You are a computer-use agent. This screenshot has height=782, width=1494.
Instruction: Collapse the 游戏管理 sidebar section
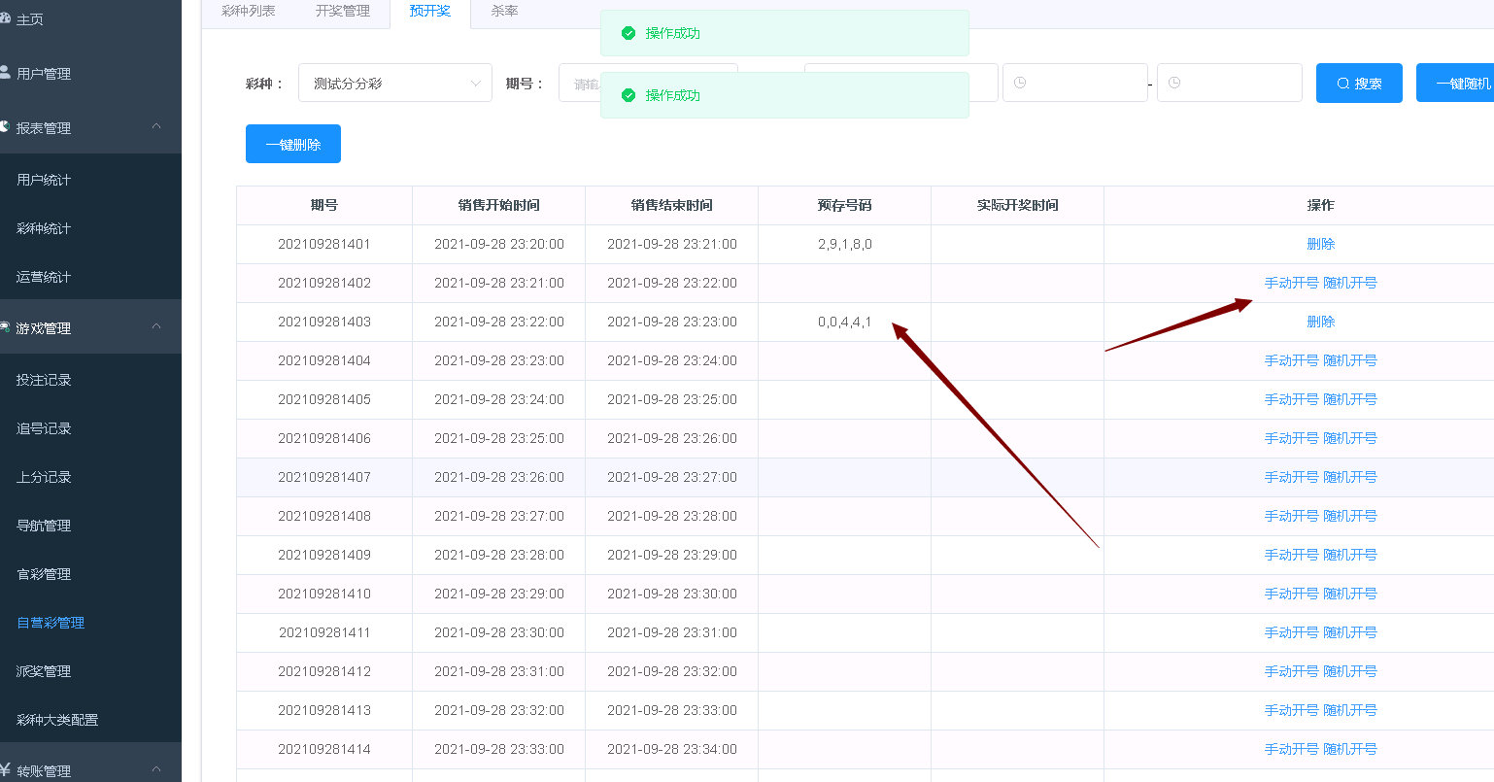pos(156,327)
